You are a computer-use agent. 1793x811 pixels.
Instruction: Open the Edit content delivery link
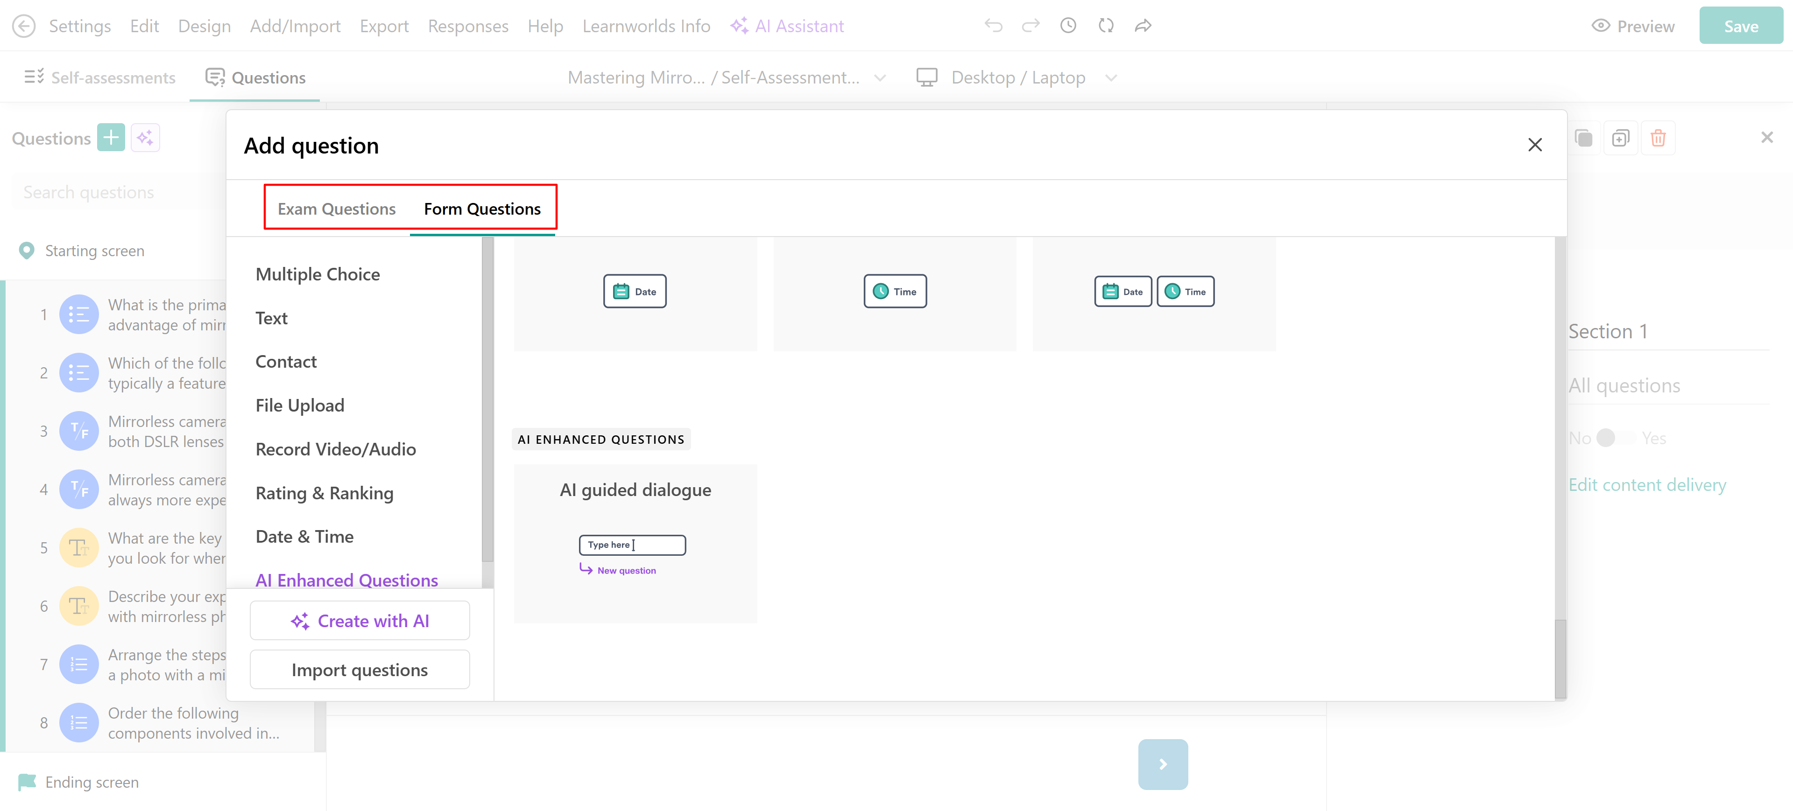(x=1646, y=485)
